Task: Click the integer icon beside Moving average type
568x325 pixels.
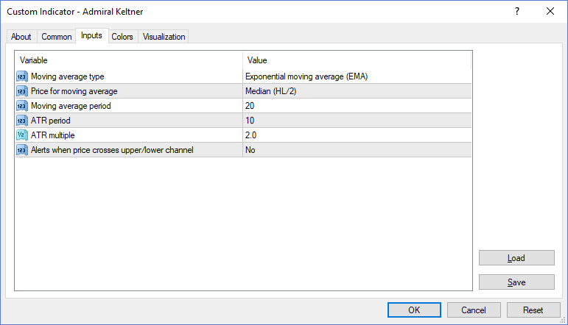Action: [22, 76]
